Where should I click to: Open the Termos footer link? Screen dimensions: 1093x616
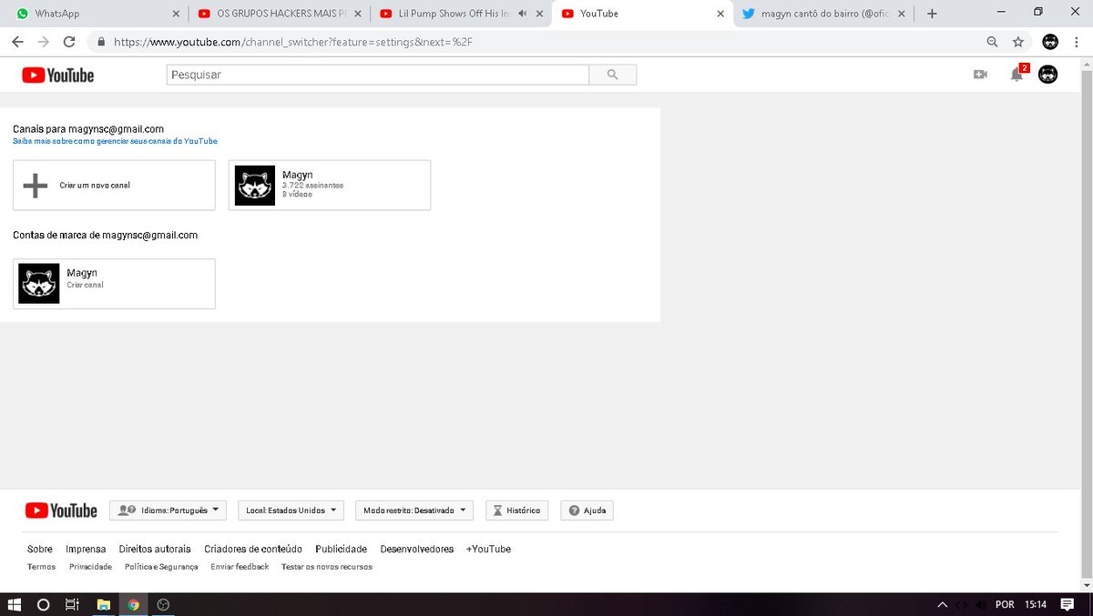click(41, 567)
